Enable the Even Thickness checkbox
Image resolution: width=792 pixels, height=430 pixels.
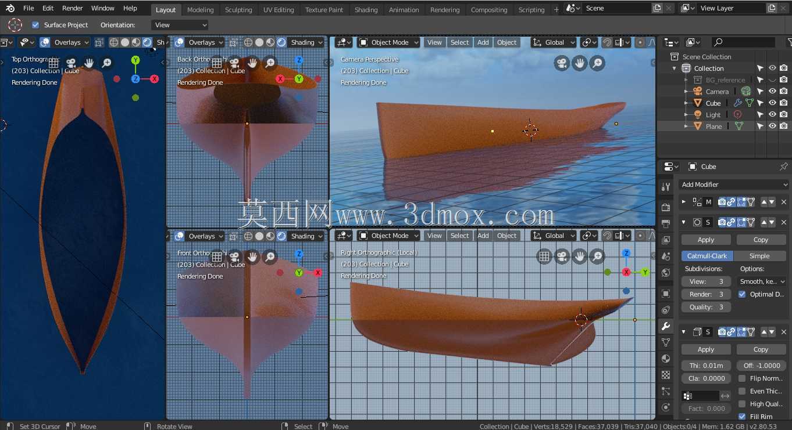tap(742, 391)
